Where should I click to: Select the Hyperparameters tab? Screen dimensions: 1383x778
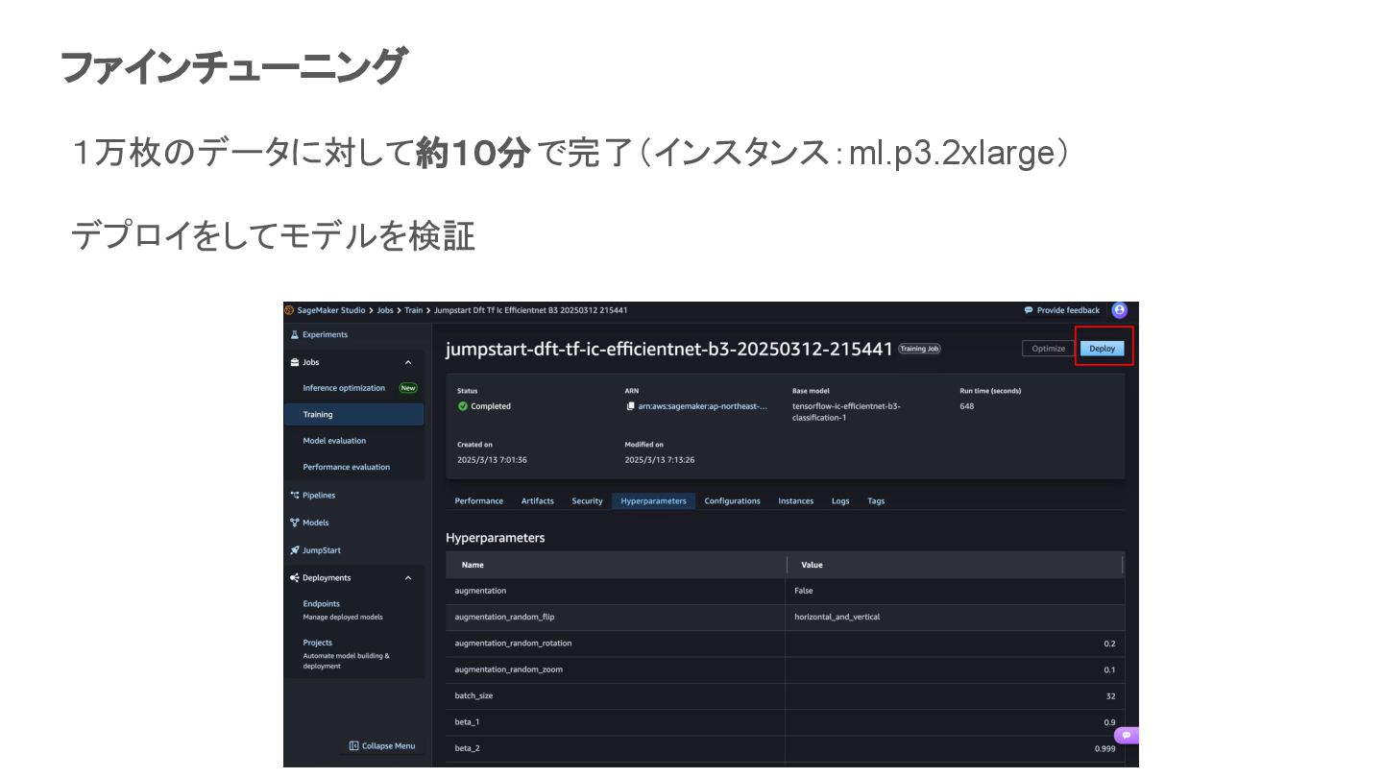point(654,500)
